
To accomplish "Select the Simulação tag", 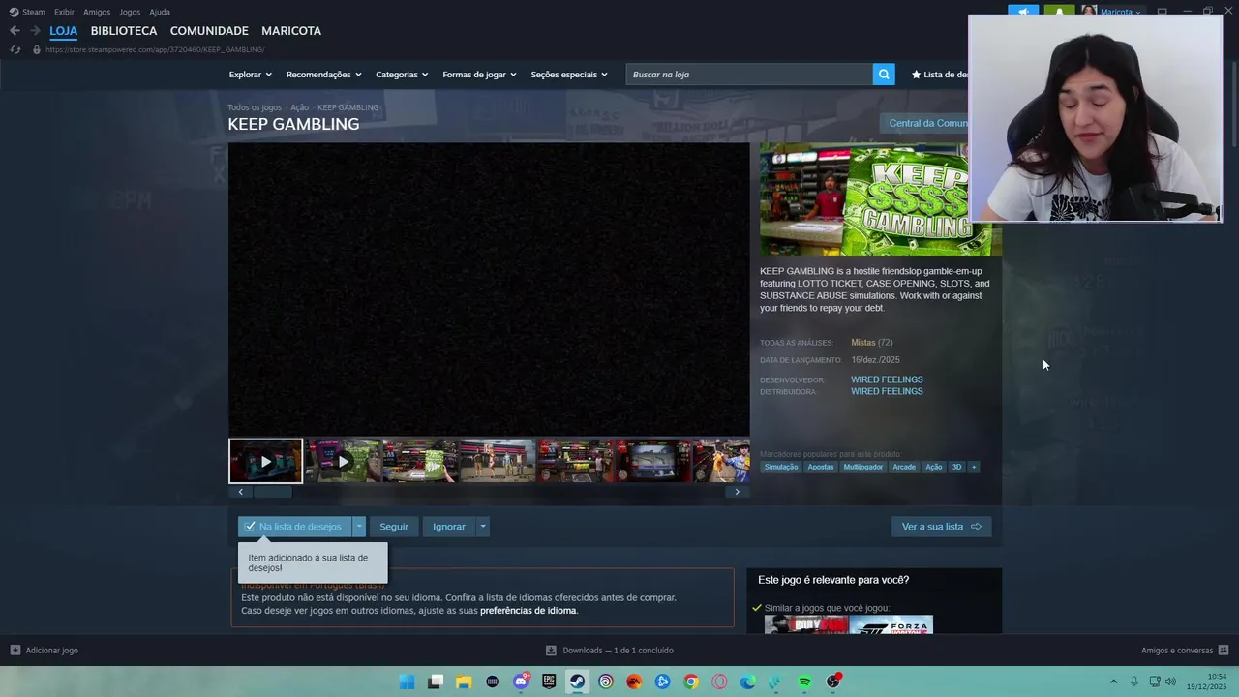I will point(781,467).
